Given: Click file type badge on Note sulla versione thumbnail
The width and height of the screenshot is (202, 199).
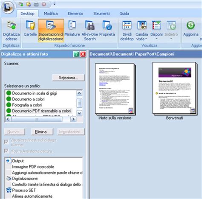Looking at the screenshot, I should coord(130,111).
